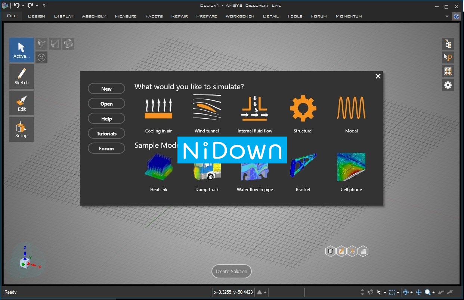Select the Sketch tool in the left toolbar
This screenshot has width=464, height=300.
tap(21, 76)
